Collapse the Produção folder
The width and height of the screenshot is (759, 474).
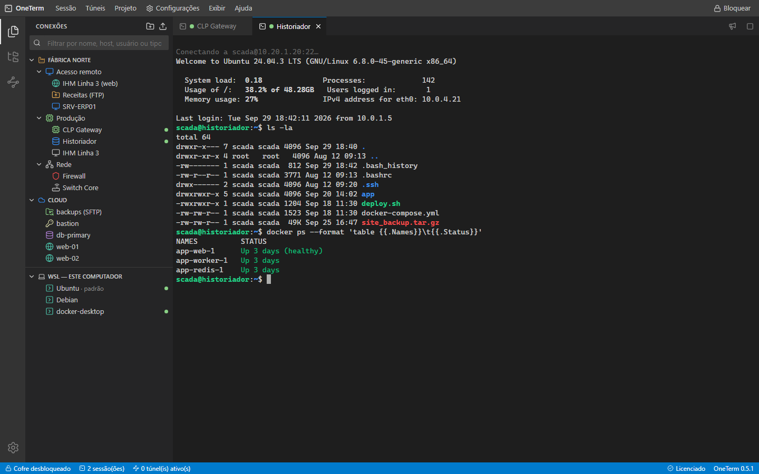pyautogui.click(x=39, y=118)
